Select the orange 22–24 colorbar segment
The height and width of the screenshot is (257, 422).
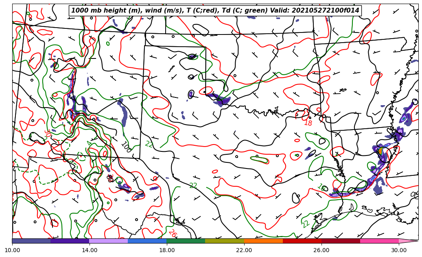[x=263, y=241]
